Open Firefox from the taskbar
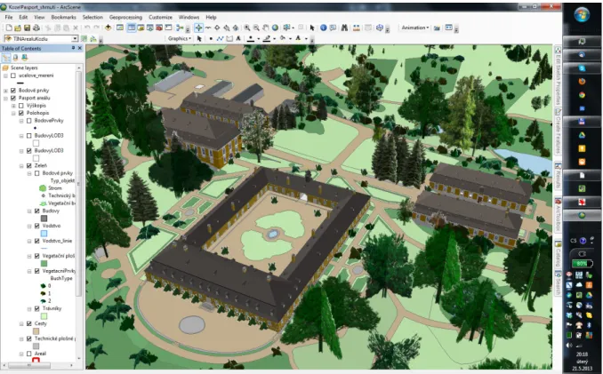This screenshot has height=374, width=603. (582, 82)
